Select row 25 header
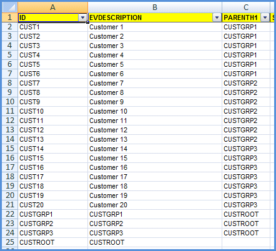 tap(10, 242)
